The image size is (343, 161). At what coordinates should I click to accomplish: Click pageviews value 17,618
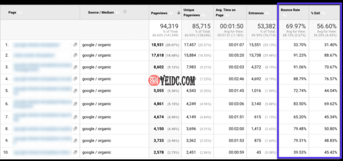pyautogui.click(x=157, y=55)
